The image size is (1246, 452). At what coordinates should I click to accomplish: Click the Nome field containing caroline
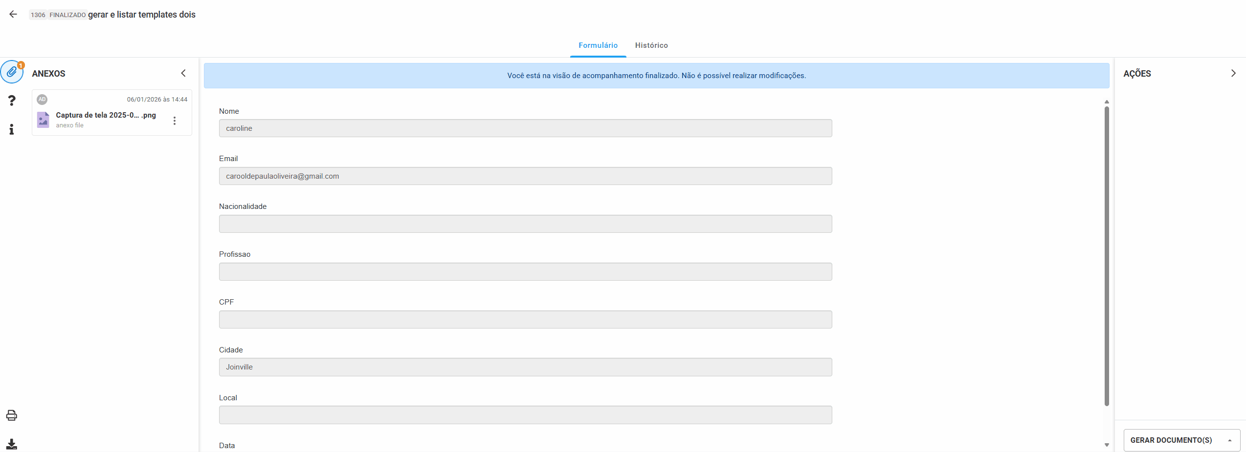tap(525, 128)
